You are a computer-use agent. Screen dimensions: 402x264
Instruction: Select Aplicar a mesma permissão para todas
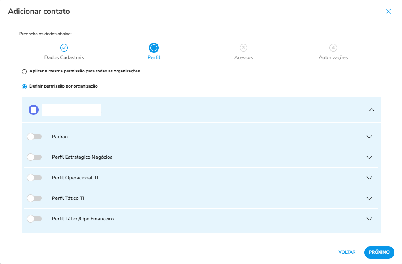pos(24,72)
